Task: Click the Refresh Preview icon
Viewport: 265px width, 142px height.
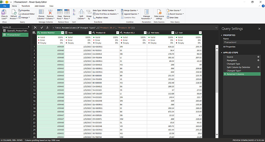Action: point(14,12)
